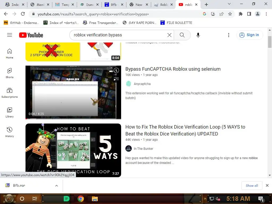Switch to the Temp mail tab

pyautogui.click(x=65, y=5)
